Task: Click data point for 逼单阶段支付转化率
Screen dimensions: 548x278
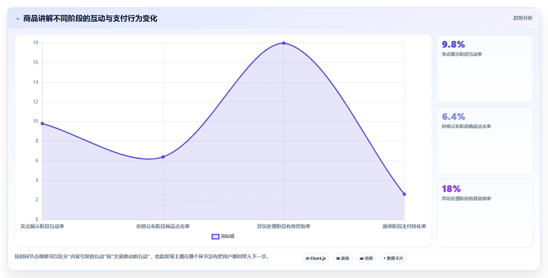Action: click(x=404, y=194)
